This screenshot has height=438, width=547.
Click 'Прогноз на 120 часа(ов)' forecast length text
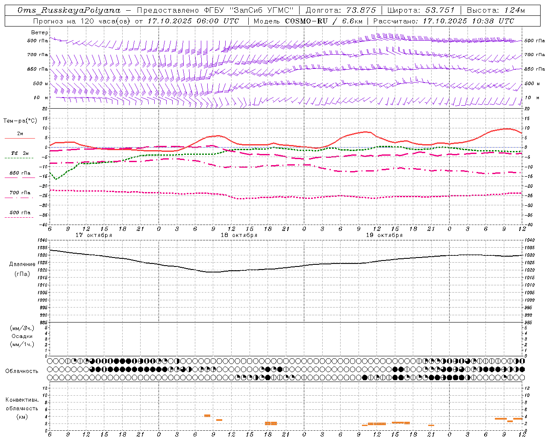coord(82,21)
